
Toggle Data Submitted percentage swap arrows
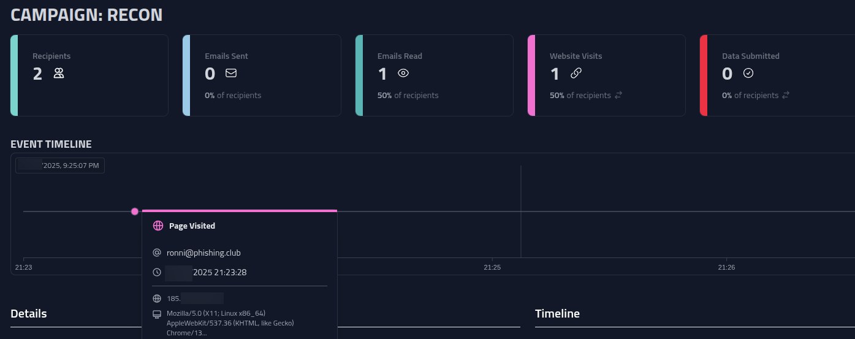click(785, 95)
